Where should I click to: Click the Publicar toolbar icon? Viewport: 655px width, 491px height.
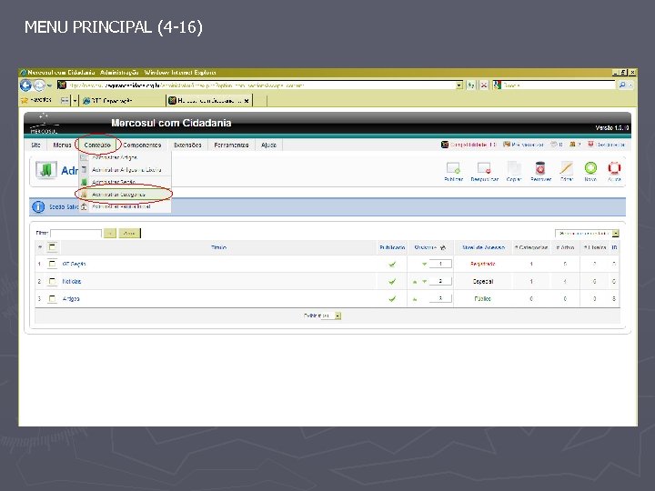(x=453, y=168)
